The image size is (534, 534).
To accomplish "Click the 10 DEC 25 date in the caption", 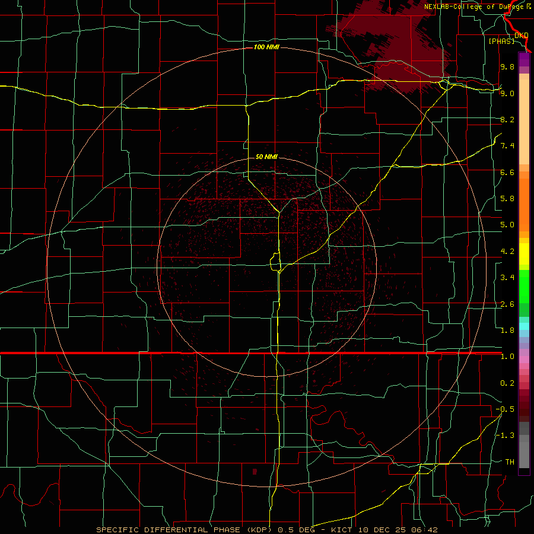I will [383, 530].
